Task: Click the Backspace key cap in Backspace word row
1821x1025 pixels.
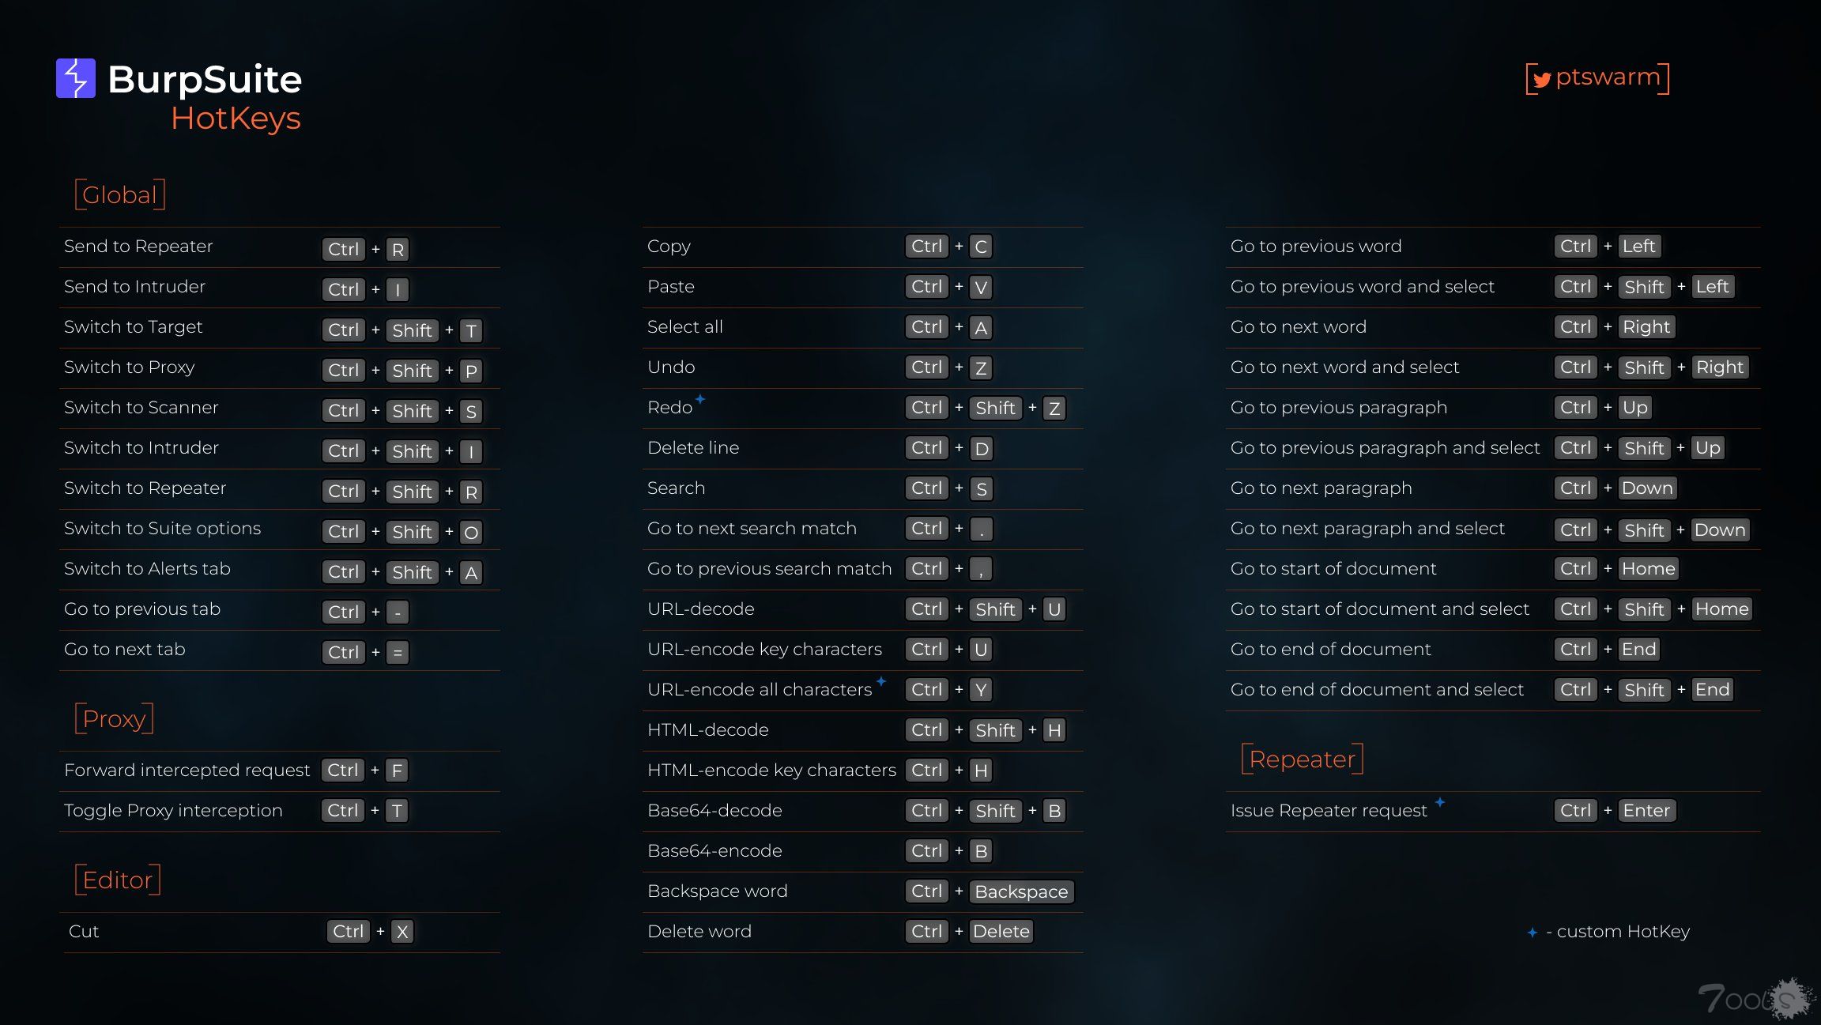Action: pos(1021,891)
